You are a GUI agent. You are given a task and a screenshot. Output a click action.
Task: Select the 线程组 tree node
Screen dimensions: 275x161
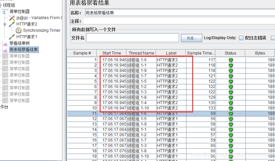9,5
